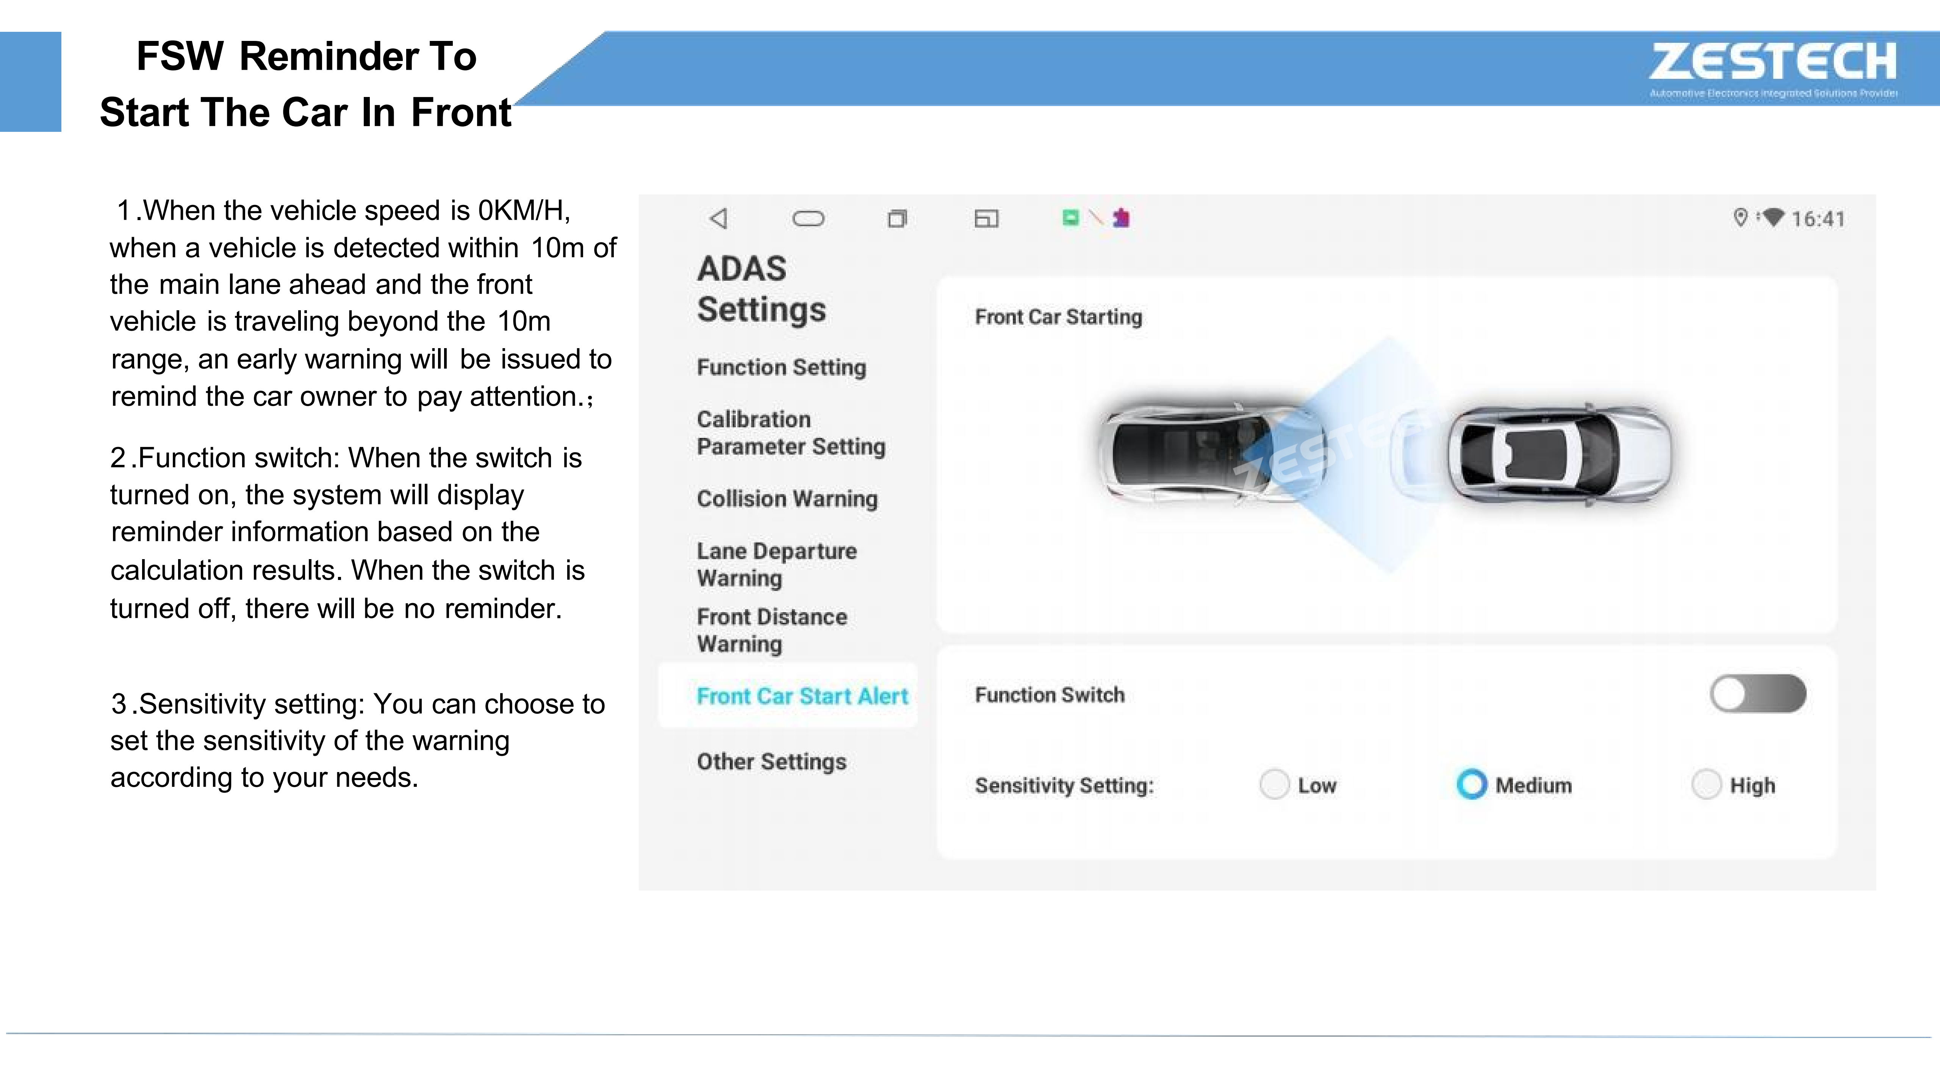Open Calibration Parameter Setting
This screenshot has width=1940, height=1091.
pyautogui.click(x=790, y=433)
